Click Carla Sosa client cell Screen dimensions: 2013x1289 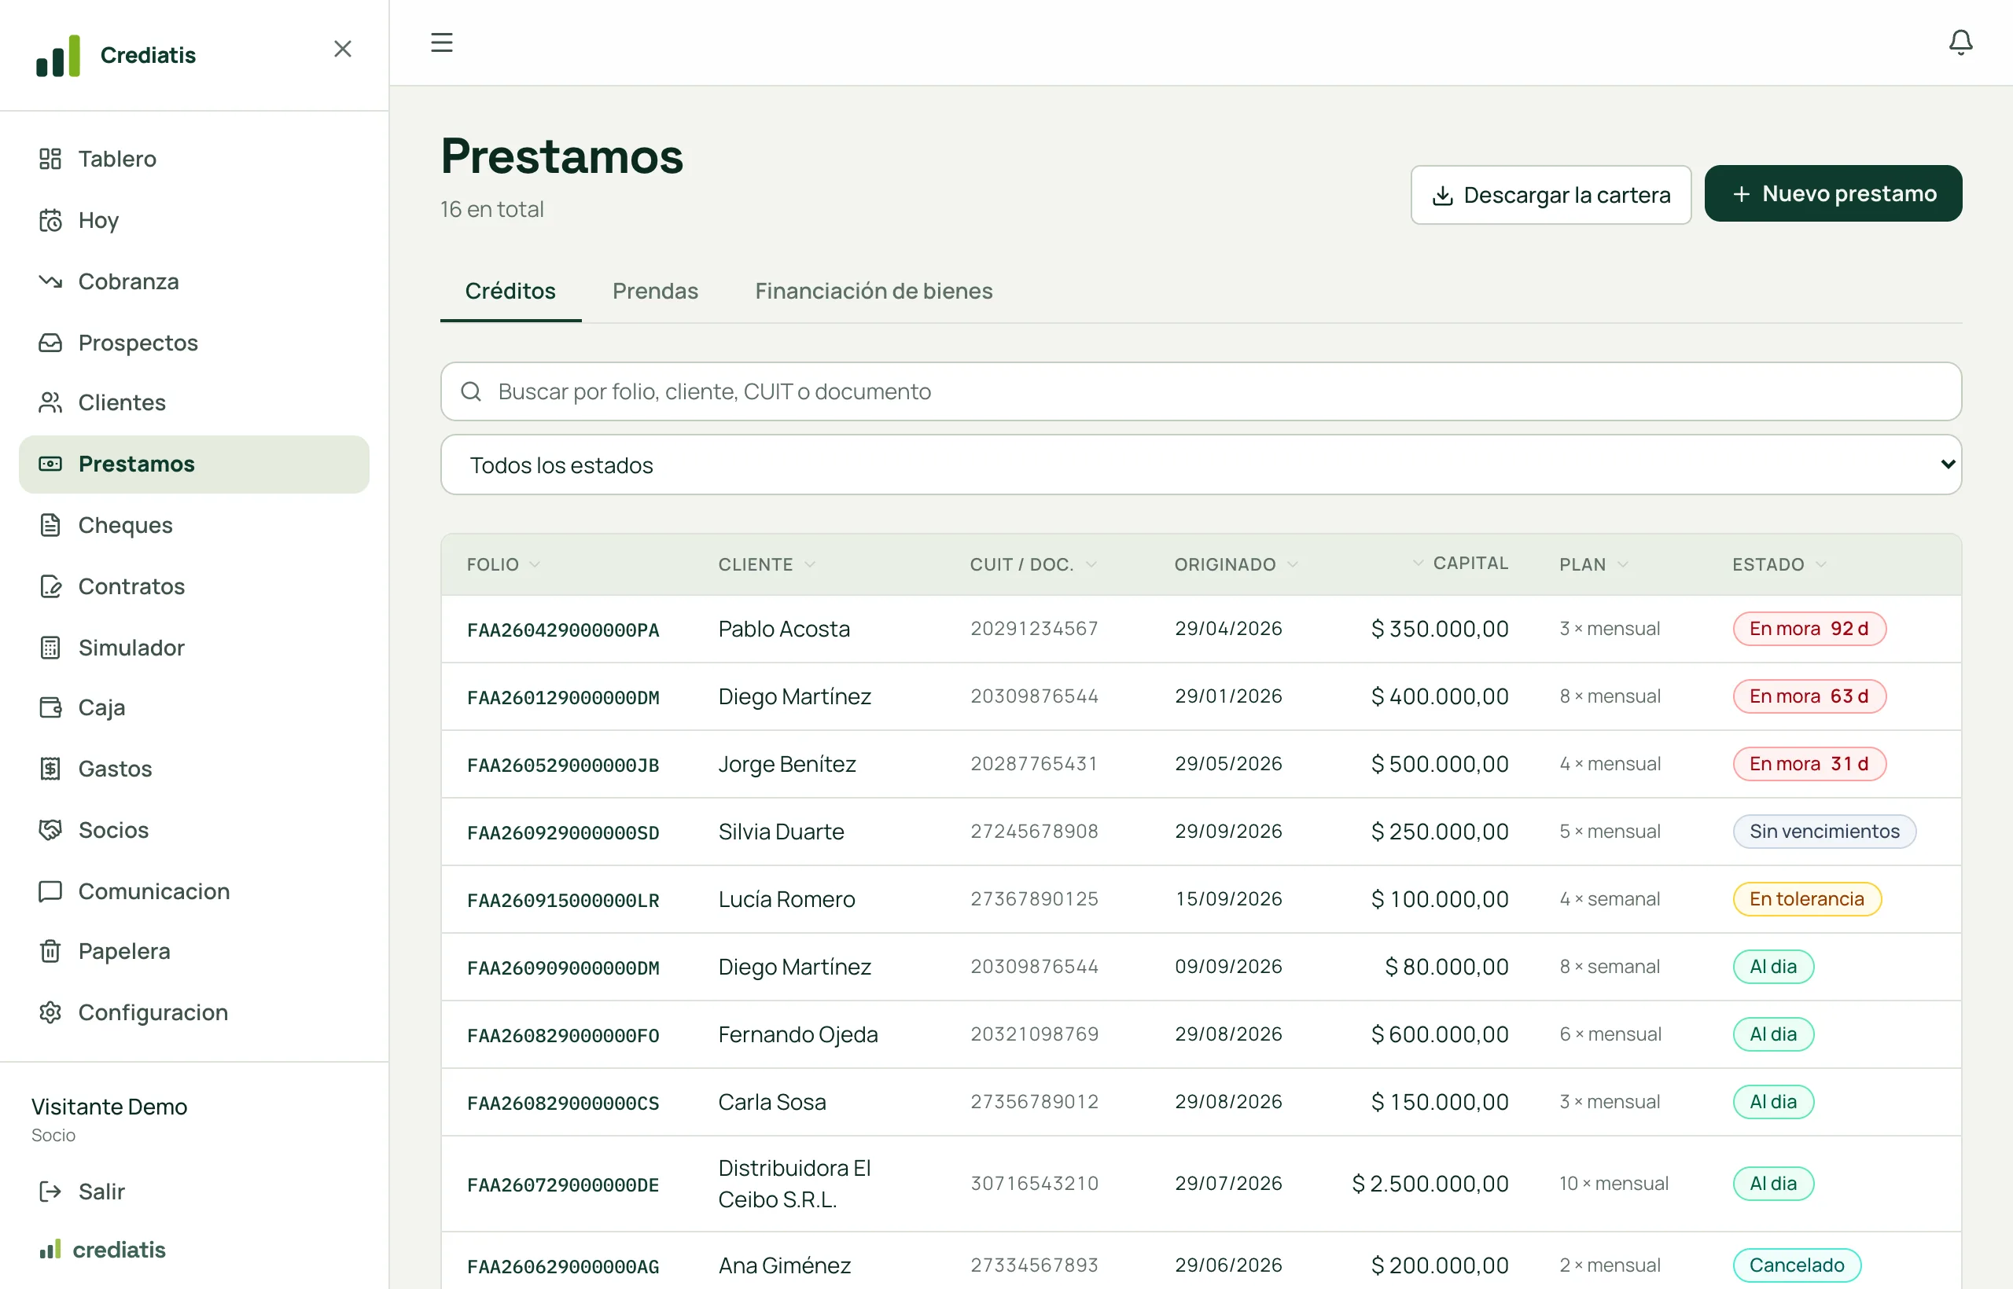772,1101
